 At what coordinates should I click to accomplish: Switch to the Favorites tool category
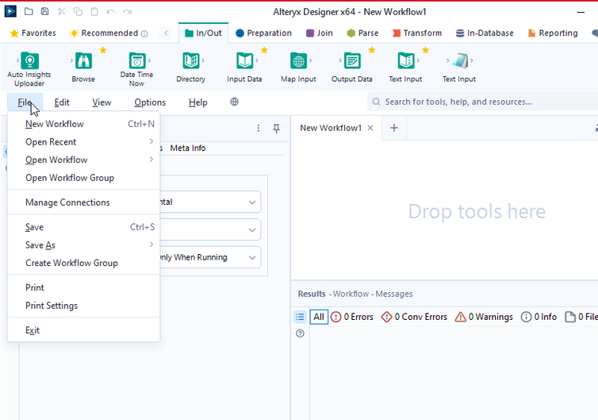click(33, 33)
